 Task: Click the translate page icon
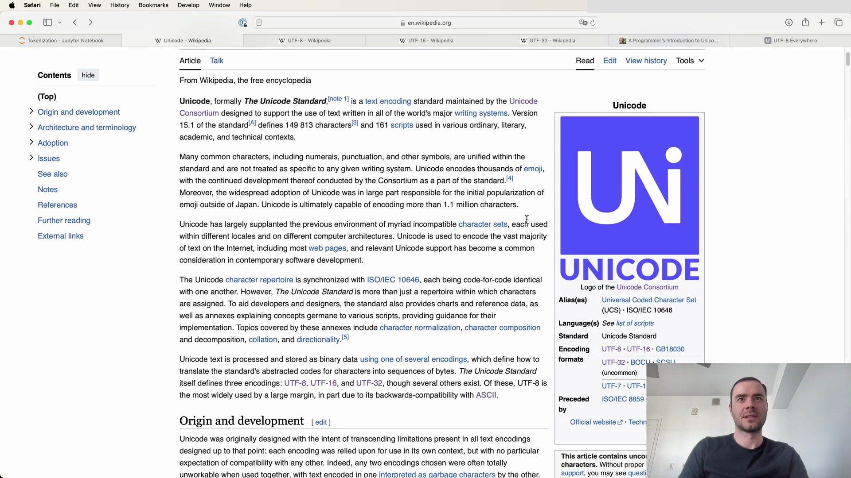tap(583, 23)
